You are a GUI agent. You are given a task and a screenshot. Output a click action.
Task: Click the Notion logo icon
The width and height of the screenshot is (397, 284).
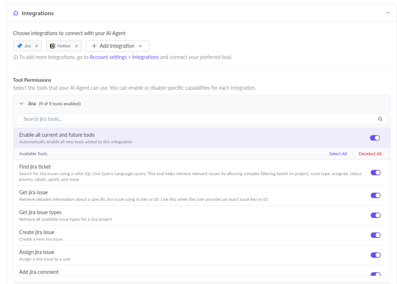53,46
